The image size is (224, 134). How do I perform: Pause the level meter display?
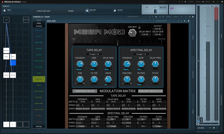coord(199,117)
